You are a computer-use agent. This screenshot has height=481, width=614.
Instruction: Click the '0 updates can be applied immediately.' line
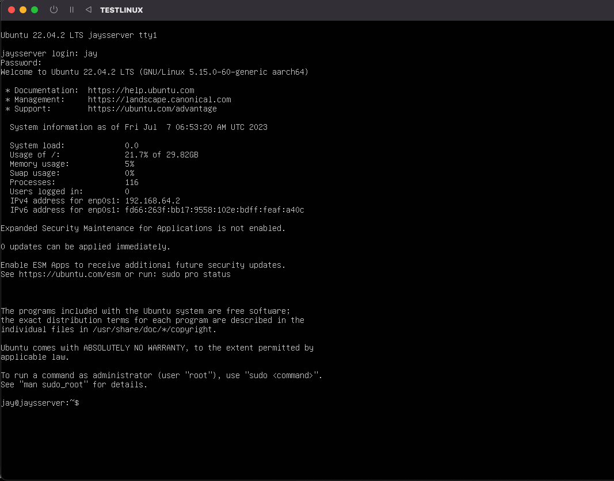pos(85,247)
